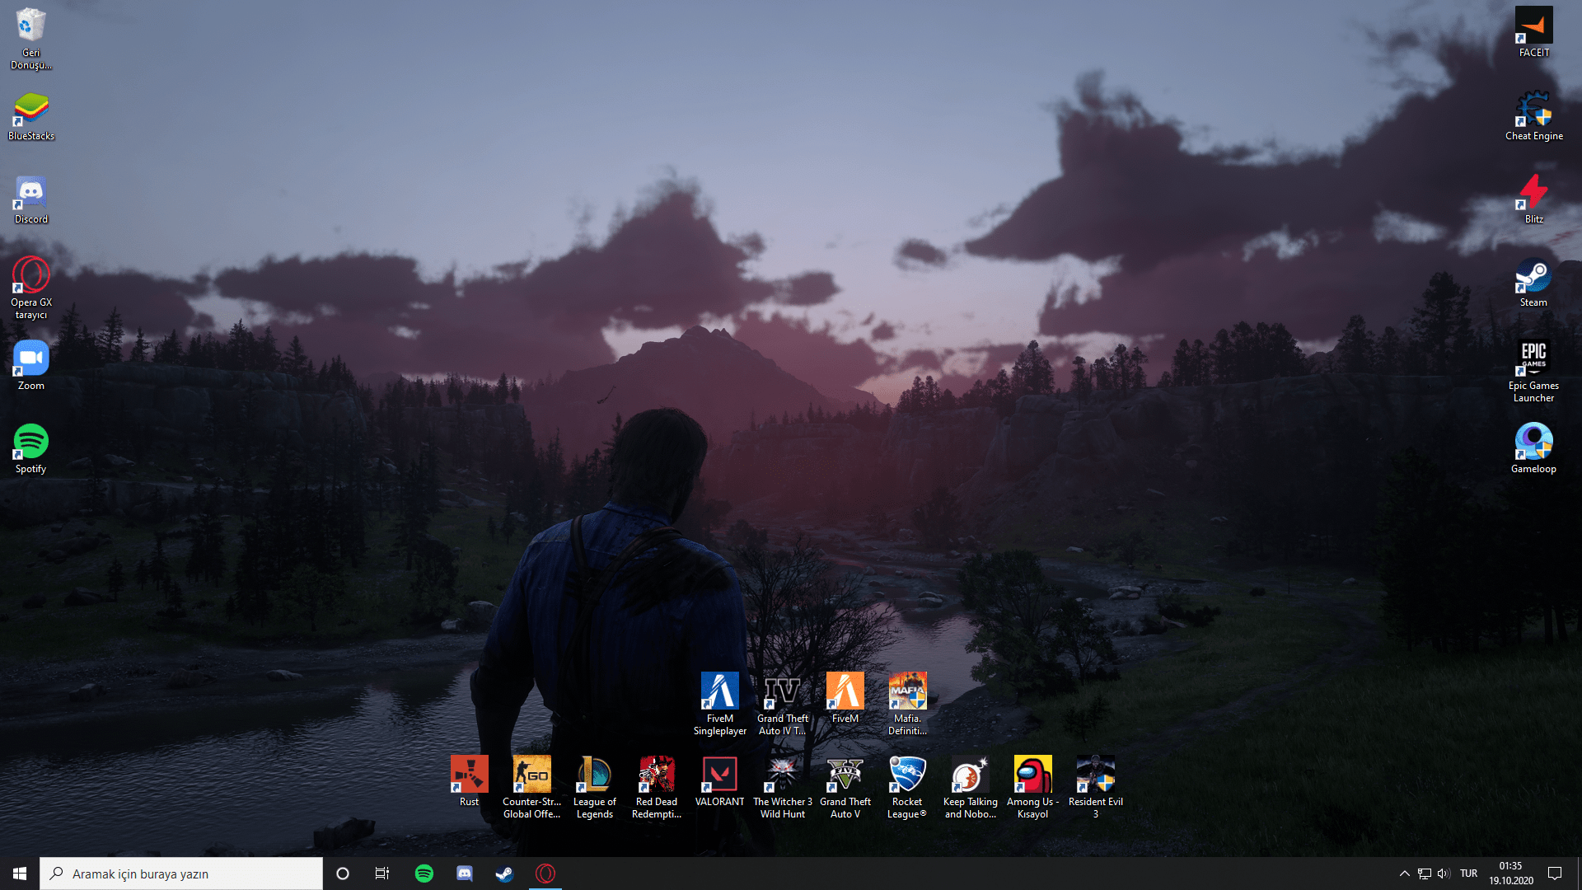Open the Cheat Engine shortcut
The width and height of the screenshot is (1582, 890).
click(x=1533, y=111)
